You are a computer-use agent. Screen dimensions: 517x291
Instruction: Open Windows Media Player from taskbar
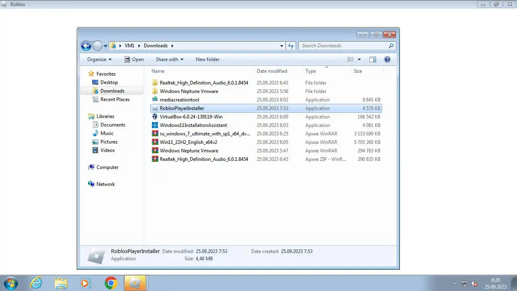click(x=85, y=283)
